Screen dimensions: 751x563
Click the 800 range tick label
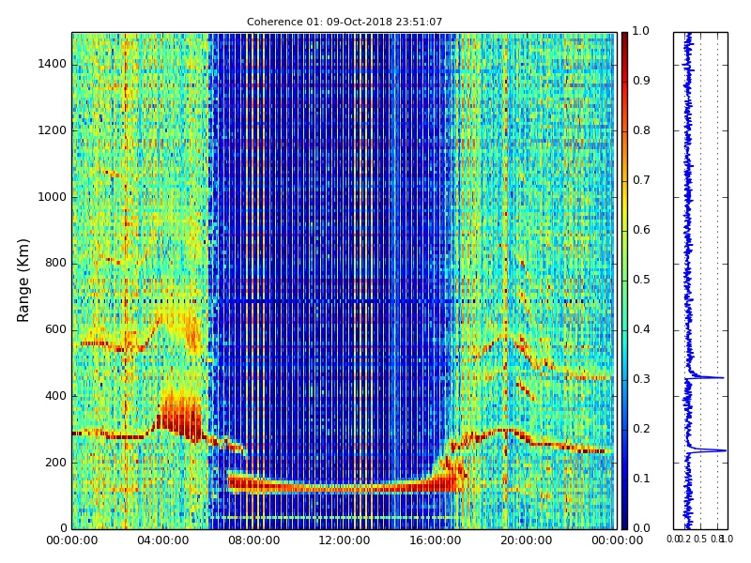tap(55, 264)
